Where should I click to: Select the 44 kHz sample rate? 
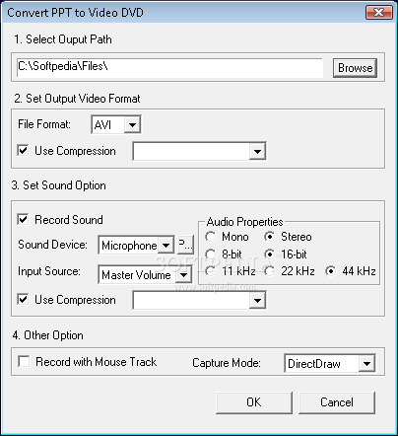pos(330,271)
